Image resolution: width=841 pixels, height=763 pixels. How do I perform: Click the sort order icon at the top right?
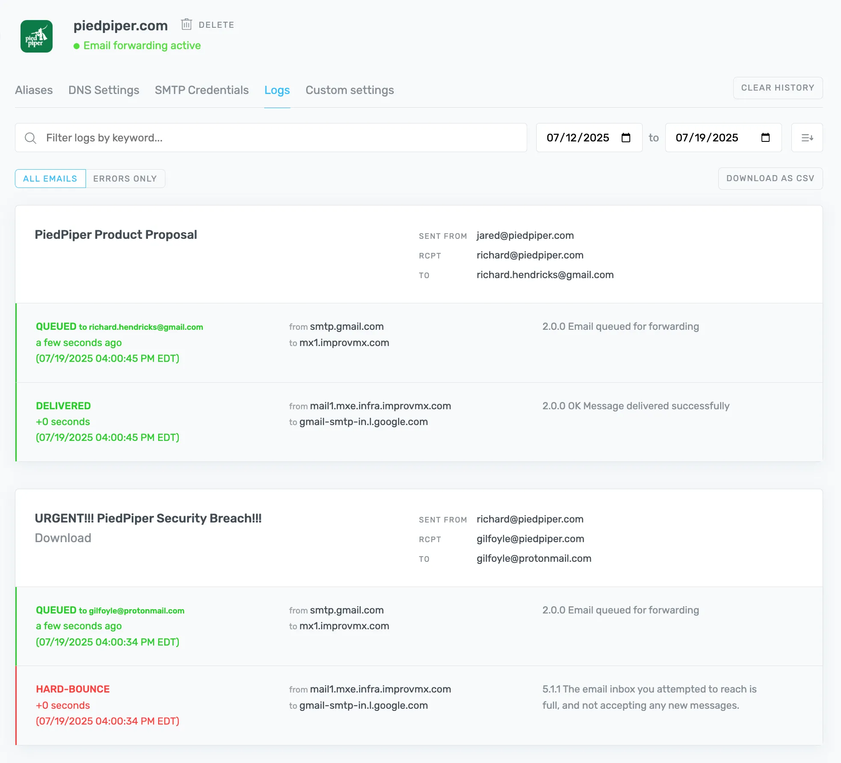pyautogui.click(x=807, y=138)
